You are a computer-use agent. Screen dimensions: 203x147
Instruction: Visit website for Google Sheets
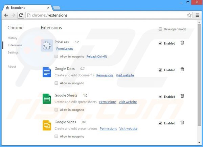coord(128,102)
